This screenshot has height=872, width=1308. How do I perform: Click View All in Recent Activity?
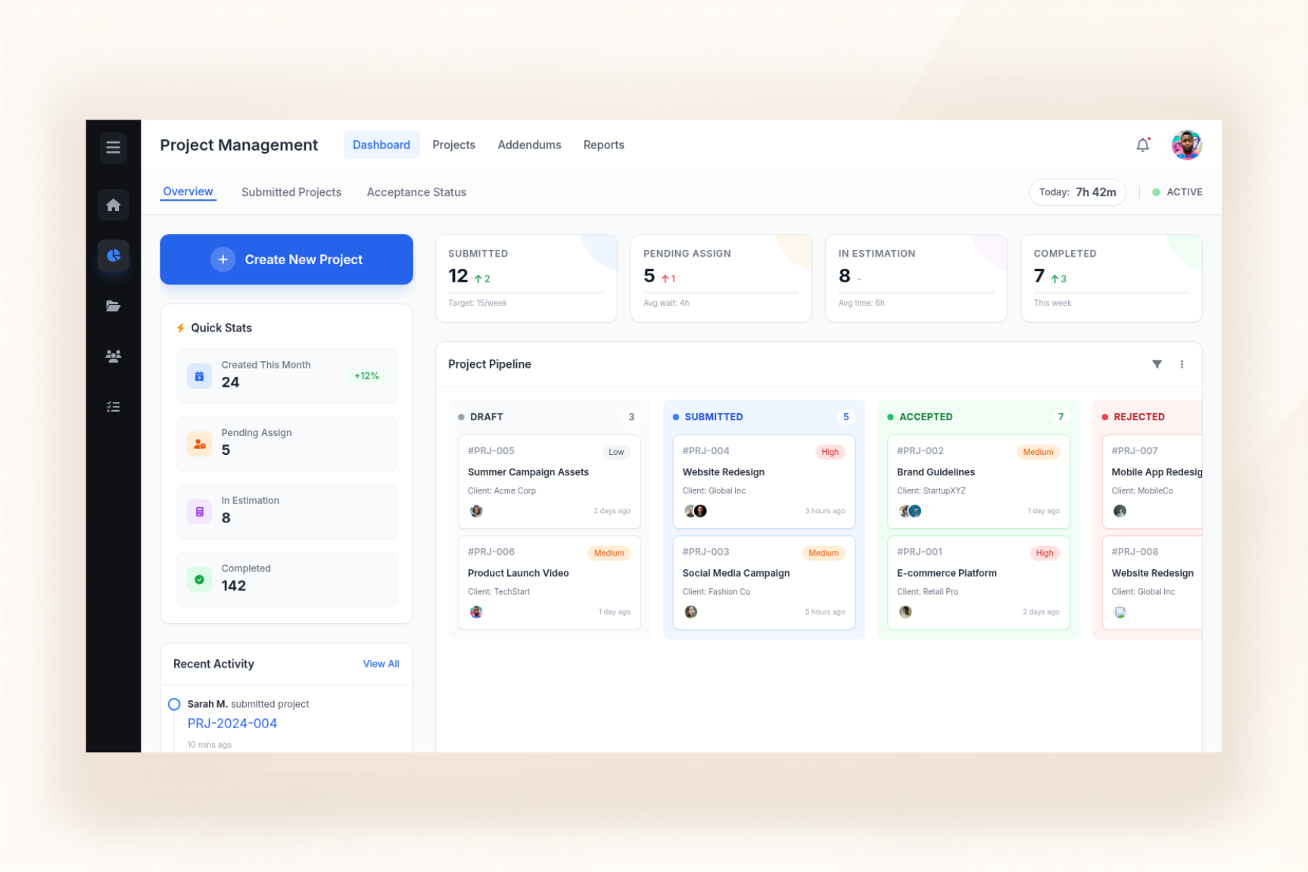(x=381, y=664)
